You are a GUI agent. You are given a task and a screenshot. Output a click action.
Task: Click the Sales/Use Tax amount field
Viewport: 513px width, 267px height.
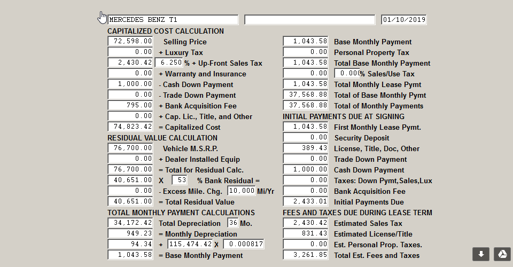306,73
